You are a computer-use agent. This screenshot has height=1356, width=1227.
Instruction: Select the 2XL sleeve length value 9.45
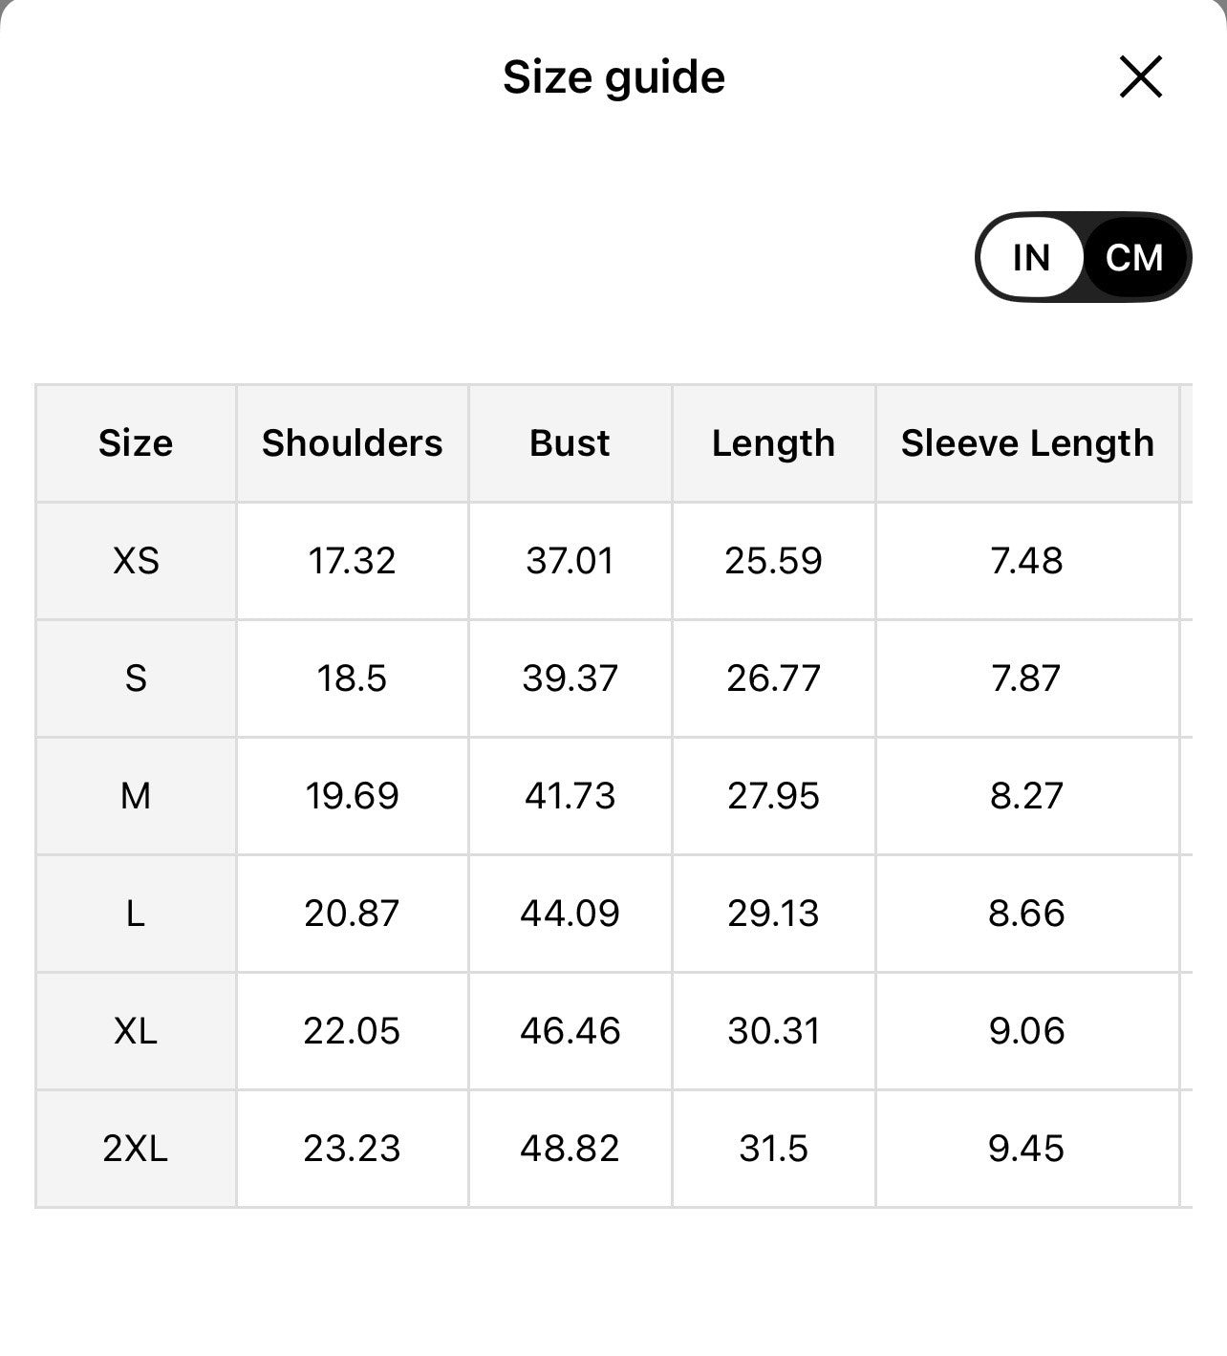tap(1026, 1149)
